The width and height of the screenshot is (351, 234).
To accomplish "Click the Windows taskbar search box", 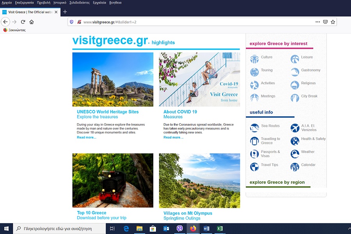I will pos(59,229).
